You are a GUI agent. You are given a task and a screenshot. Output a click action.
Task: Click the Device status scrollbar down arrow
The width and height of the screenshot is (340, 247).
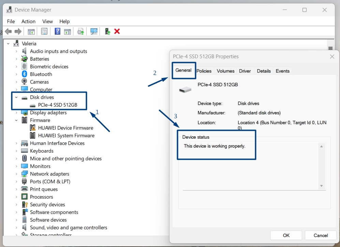click(321, 186)
